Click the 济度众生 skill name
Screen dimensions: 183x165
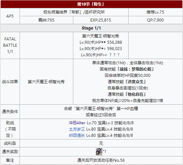135,82
